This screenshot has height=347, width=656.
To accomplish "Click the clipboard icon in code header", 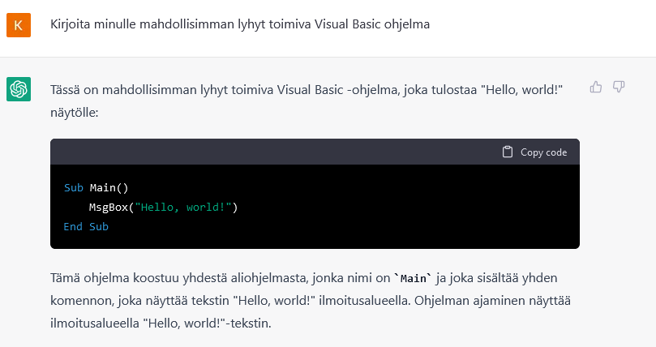I will coord(507,152).
